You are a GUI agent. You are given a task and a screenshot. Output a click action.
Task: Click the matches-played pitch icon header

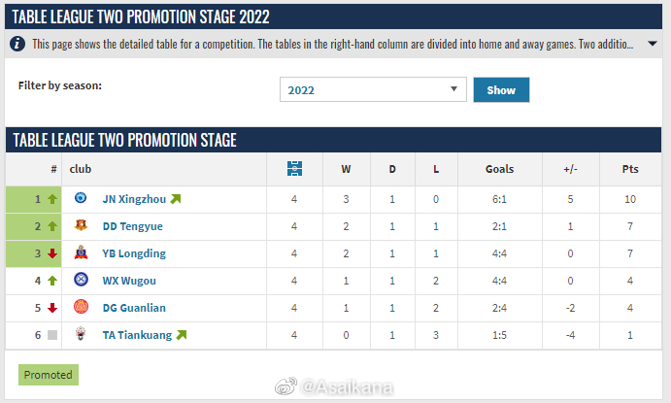point(294,169)
